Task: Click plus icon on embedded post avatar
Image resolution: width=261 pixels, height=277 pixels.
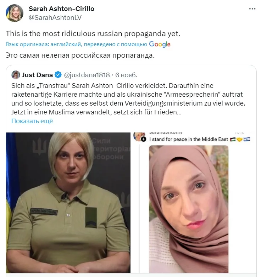Action: point(144,139)
